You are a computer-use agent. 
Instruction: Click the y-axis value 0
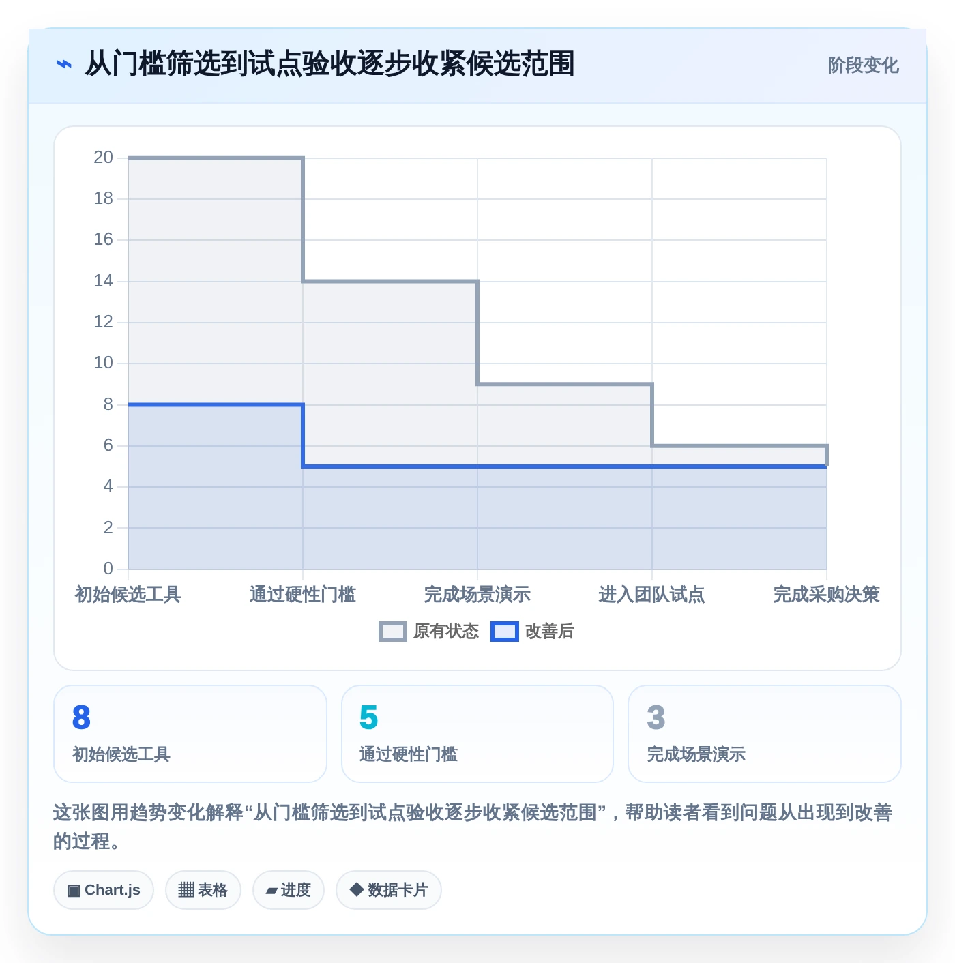(108, 569)
